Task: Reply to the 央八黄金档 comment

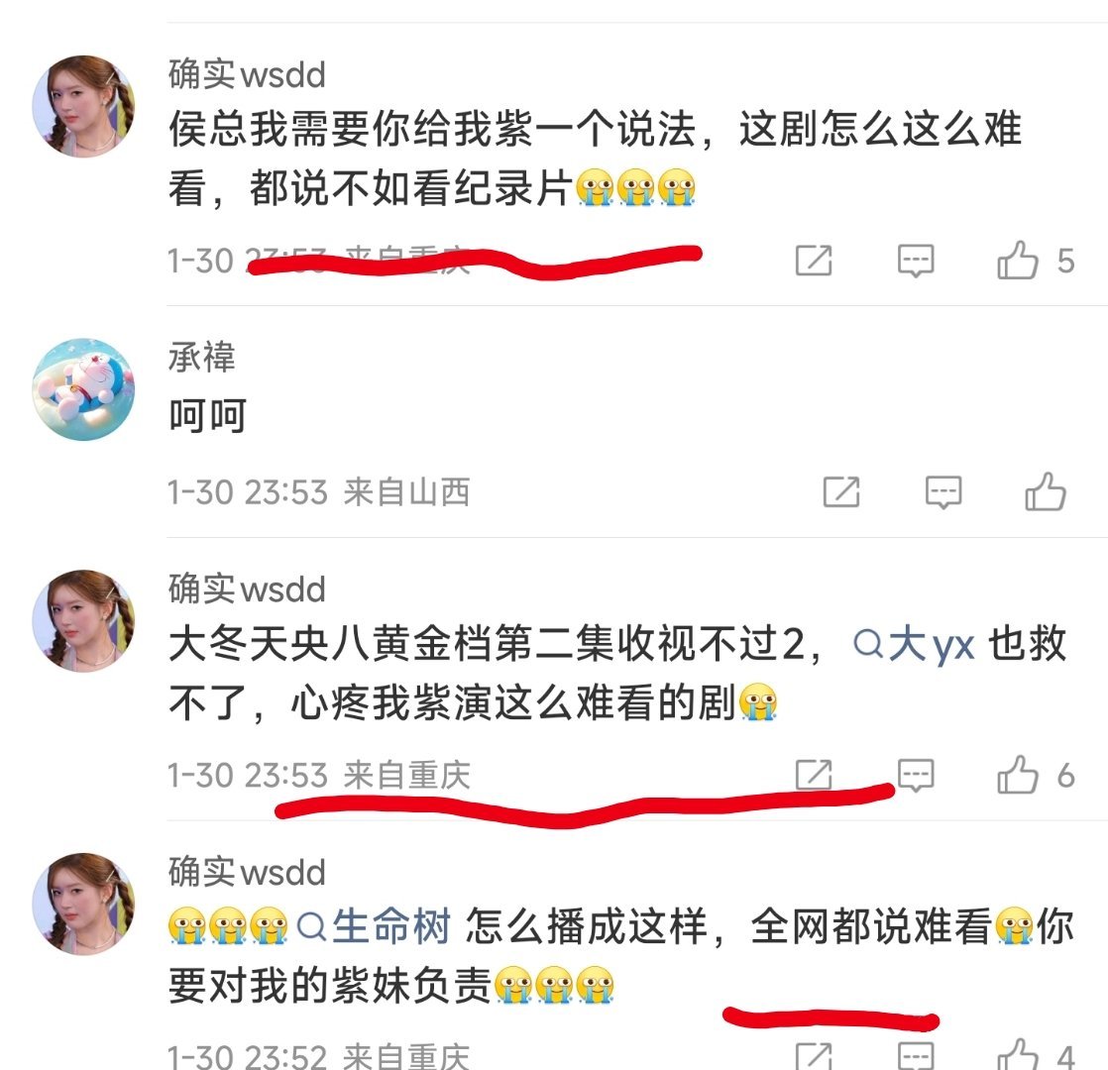Action: tap(916, 776)
